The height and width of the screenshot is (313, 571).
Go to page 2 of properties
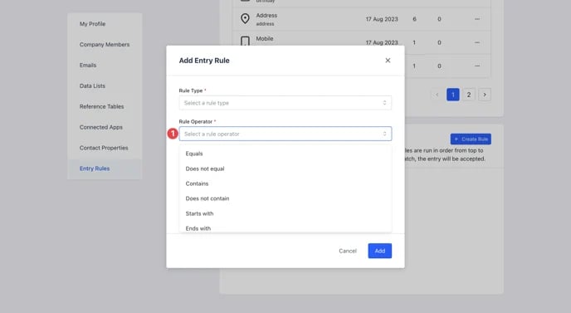point(469,95)
